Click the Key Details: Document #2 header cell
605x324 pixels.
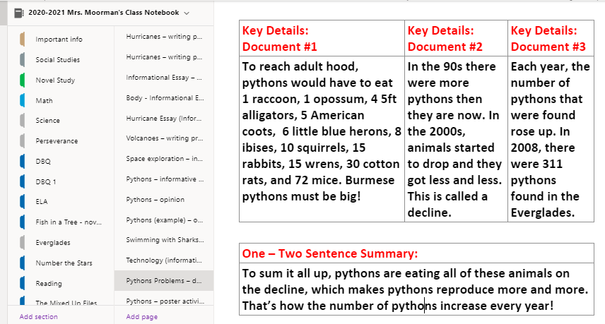click(456, 39)
